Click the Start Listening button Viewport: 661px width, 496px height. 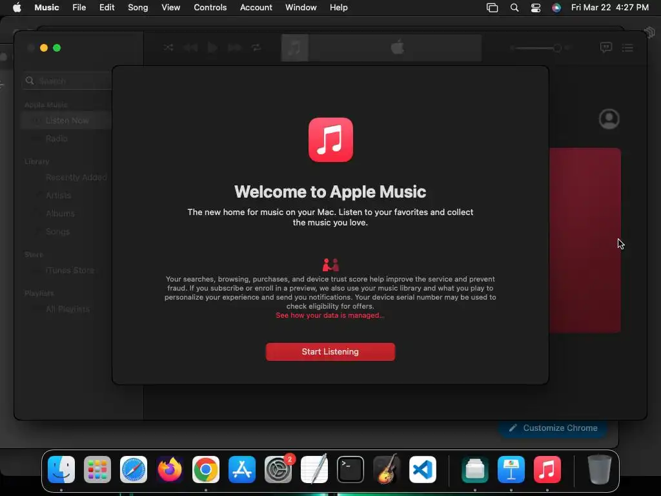pyautogui.click(x=330, y=352)
